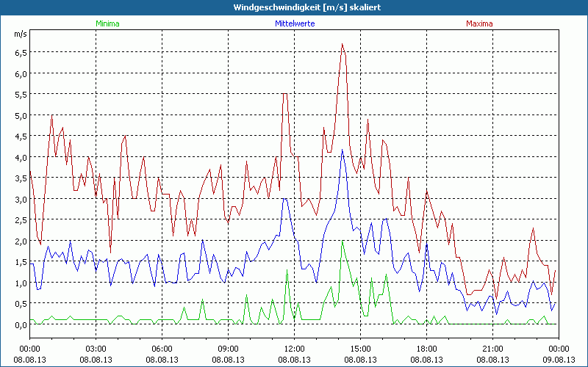The width and height of the screenshot is (588, 367).
Task: Select the red 'Maxima' legend label
Action: pos(479,23)
